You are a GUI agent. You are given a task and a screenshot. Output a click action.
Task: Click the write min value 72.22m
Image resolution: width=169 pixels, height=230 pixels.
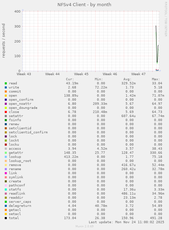(101, 87)
